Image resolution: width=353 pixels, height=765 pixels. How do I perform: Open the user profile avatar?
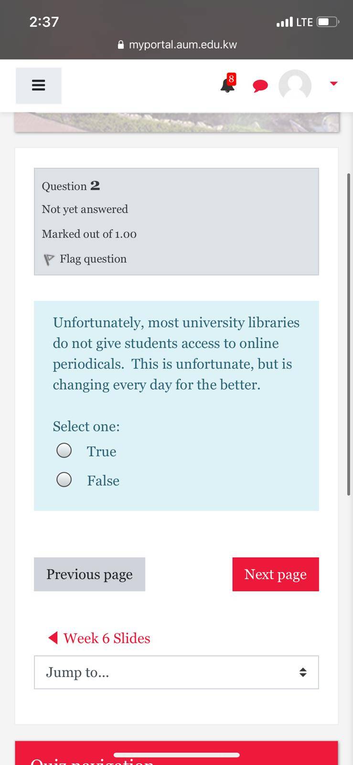tap(295, 86)
